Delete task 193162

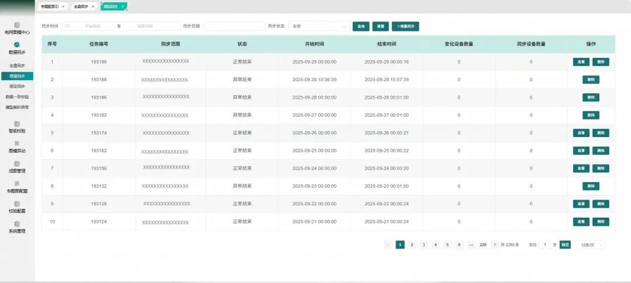[601, 151]
